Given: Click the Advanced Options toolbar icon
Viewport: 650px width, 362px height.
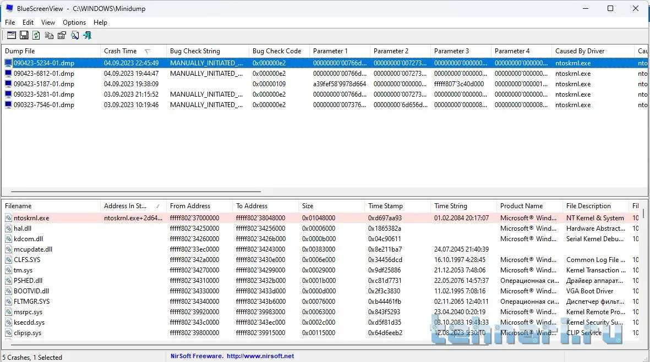Looking at the screenshot, I should pos(11,36).
